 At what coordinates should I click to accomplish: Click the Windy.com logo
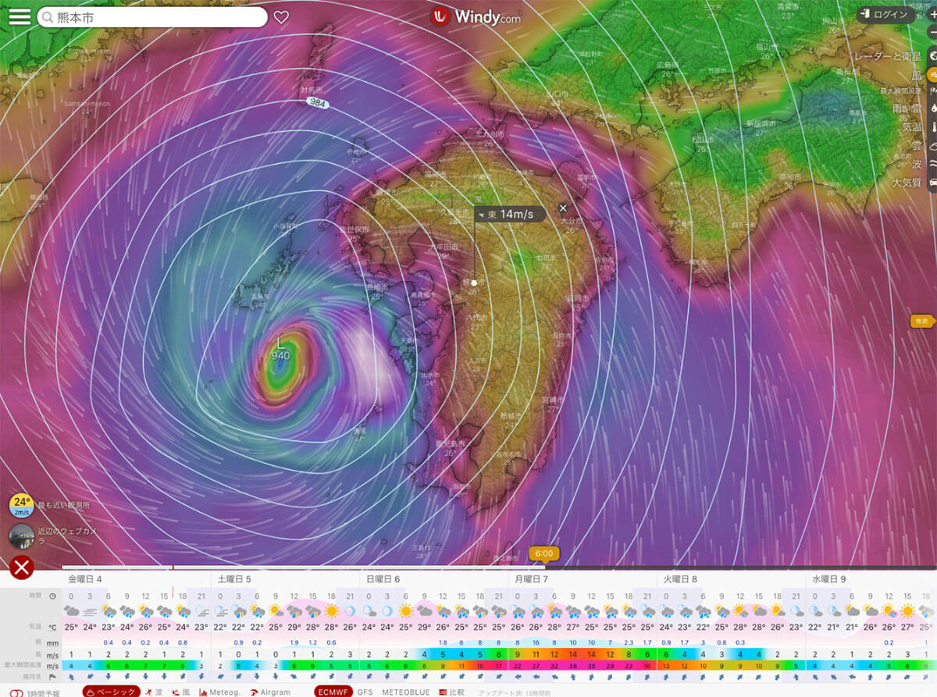coord(476,16)
